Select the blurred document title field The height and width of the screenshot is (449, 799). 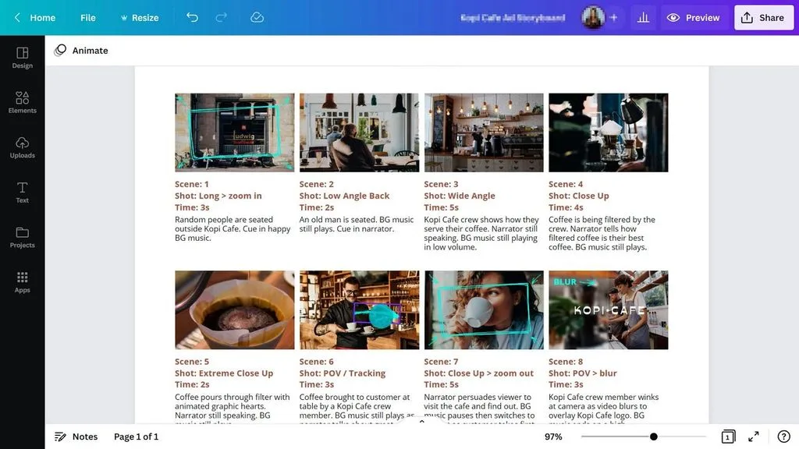513,18
